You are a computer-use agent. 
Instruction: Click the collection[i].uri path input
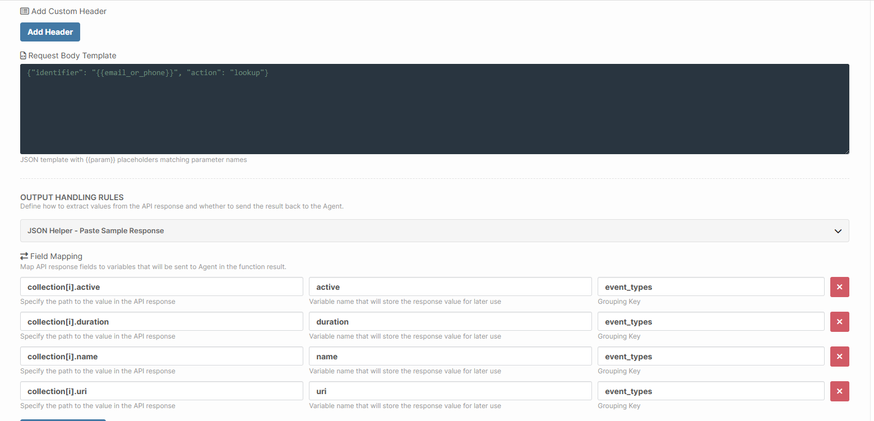161,391
